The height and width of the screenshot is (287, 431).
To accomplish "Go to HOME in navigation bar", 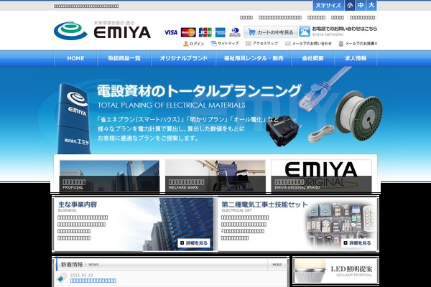I will (75, 58).
